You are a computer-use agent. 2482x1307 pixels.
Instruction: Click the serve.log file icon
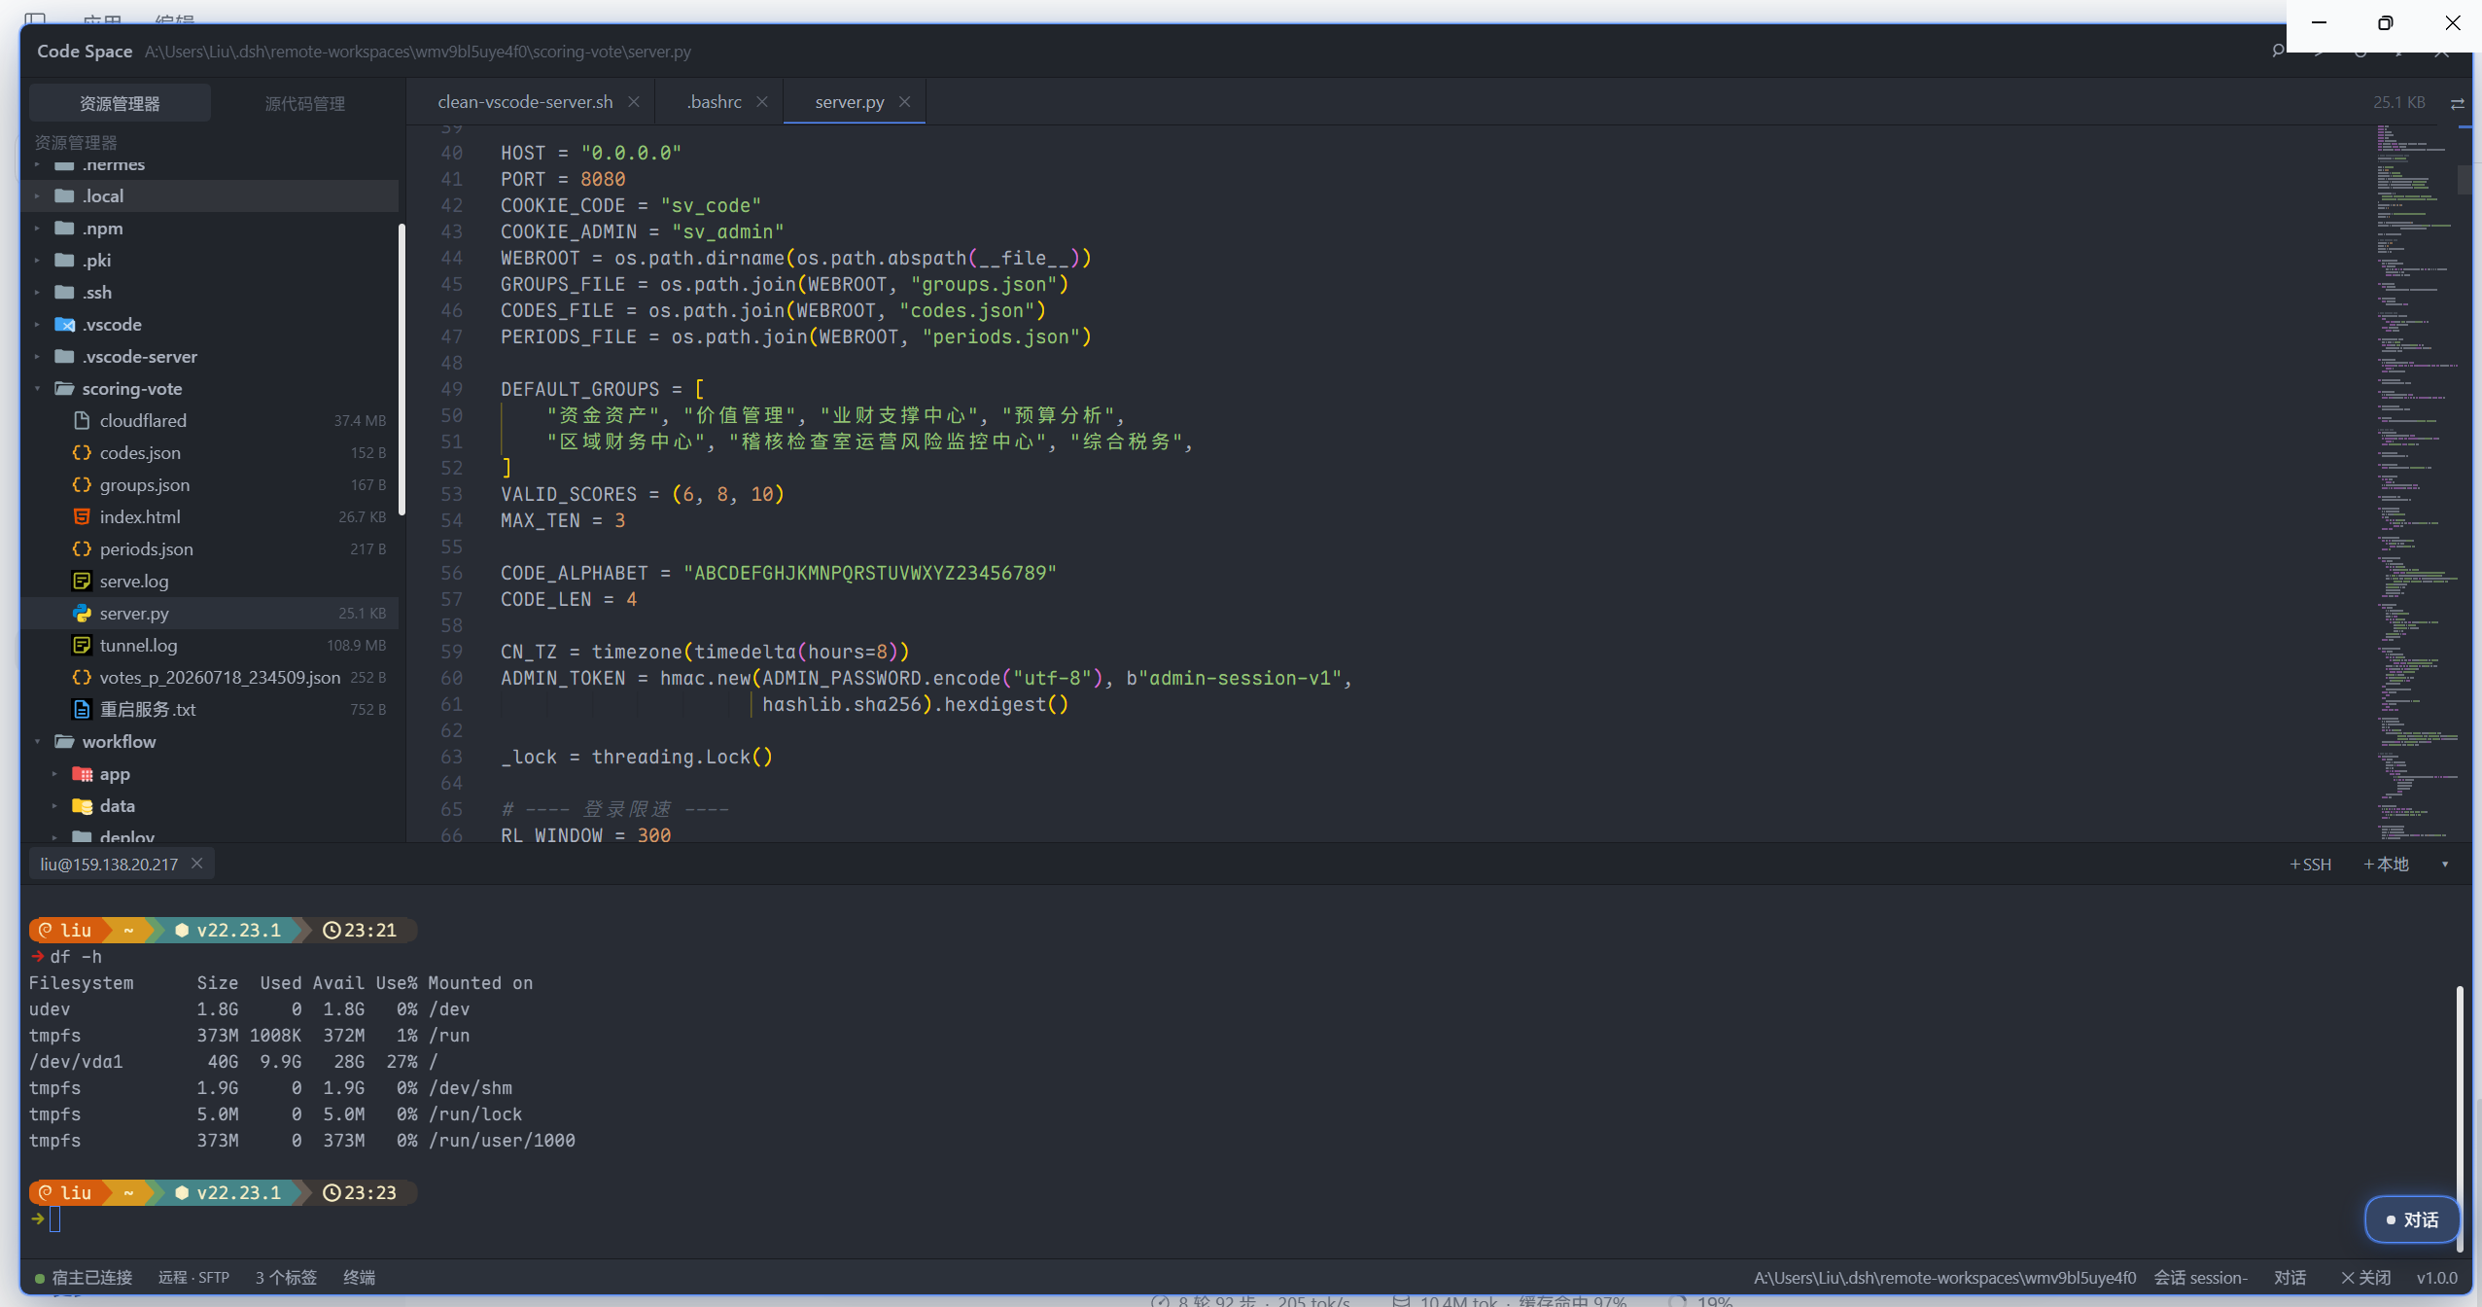[83, 582]
